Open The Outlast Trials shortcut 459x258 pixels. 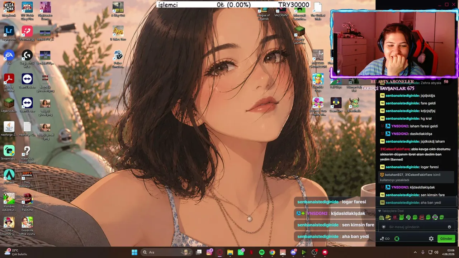point(318,11)
